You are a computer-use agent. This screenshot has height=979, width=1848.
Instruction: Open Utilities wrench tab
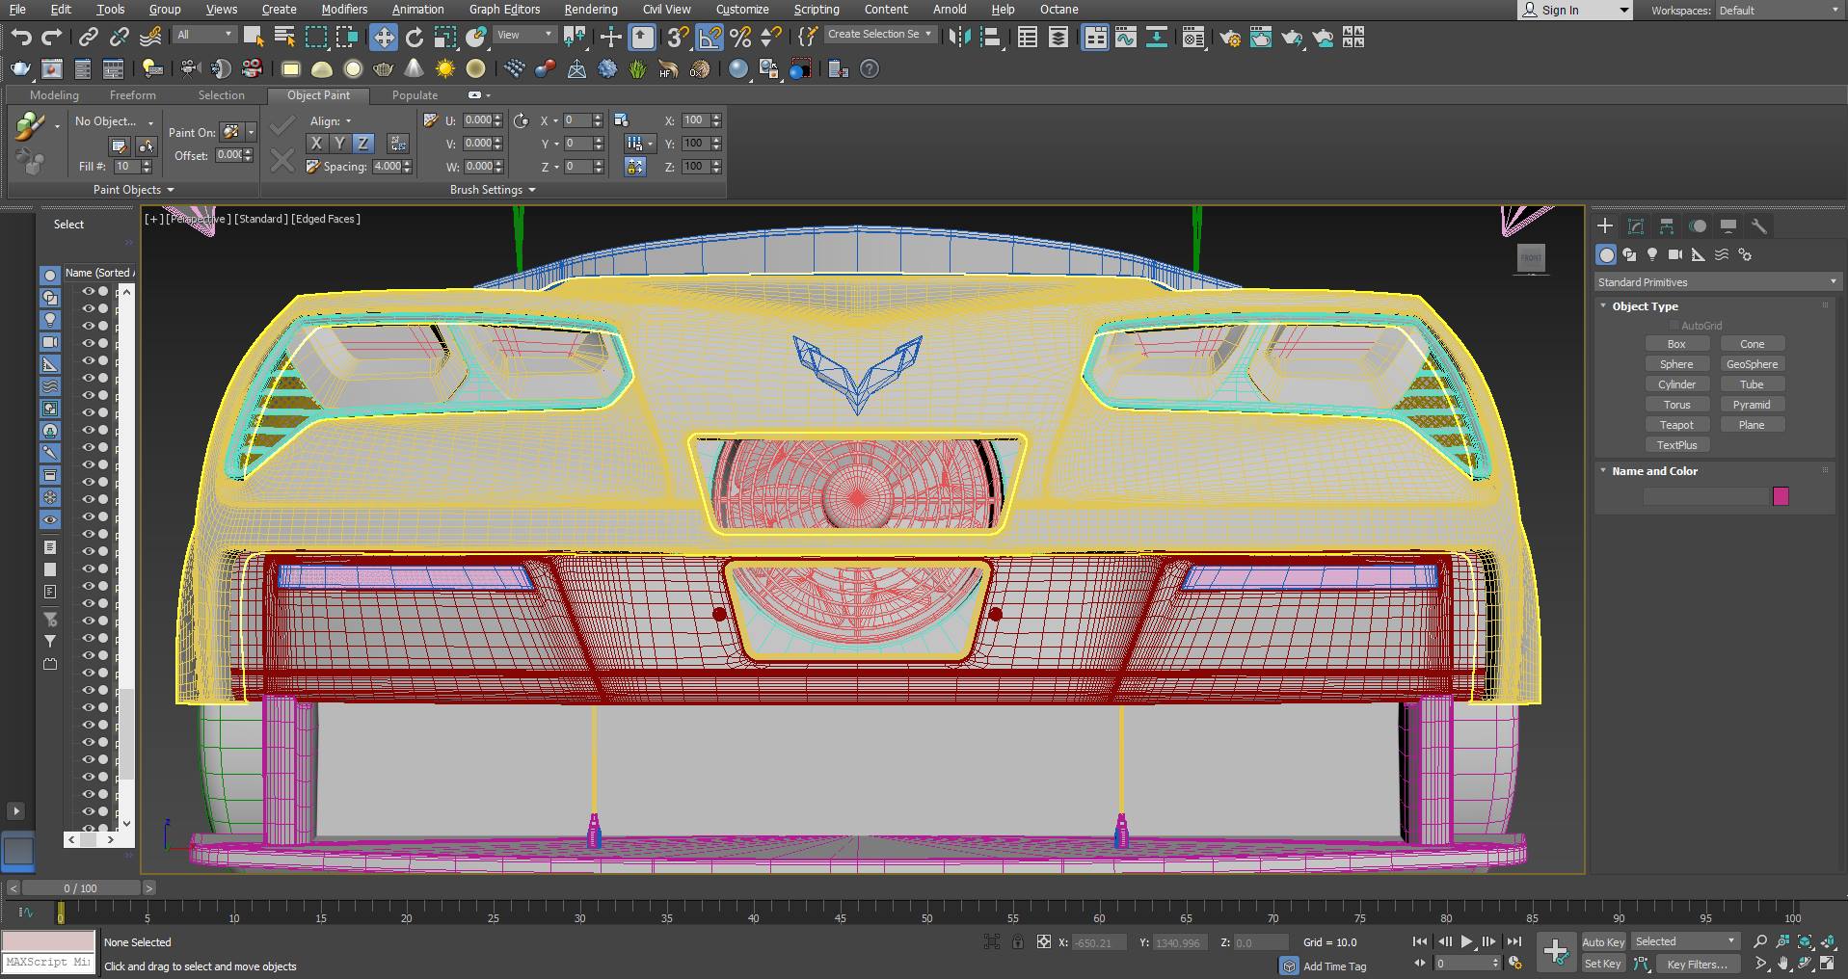pyautogui.click(x=1759, y=225)
